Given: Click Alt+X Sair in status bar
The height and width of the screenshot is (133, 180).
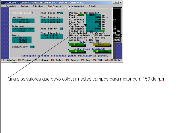Looking at the screenshot, I should (113, 60).
